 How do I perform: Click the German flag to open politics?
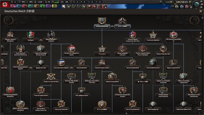pyautogui.click(x=5, y=5)
